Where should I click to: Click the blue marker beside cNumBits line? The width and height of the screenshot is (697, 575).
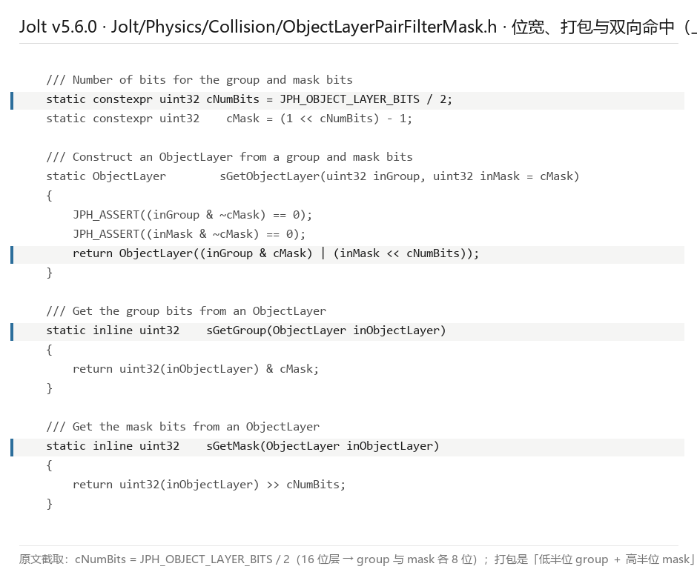click(12, 101)
